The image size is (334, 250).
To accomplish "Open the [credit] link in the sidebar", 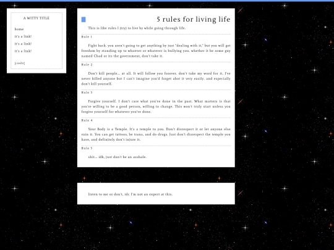I will tap(20, 63).
